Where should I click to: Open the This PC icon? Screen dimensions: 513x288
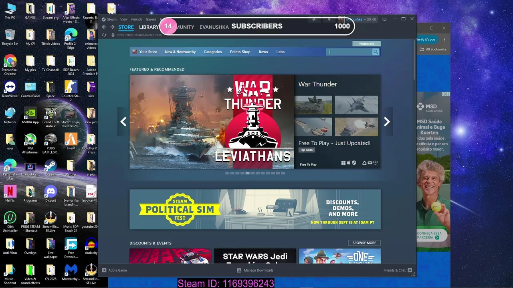(10, 11)
